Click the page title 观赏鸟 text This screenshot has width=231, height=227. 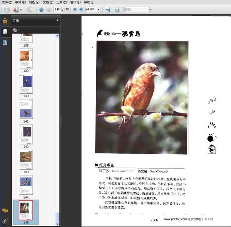pyautogui.click(x=131, y=34)
